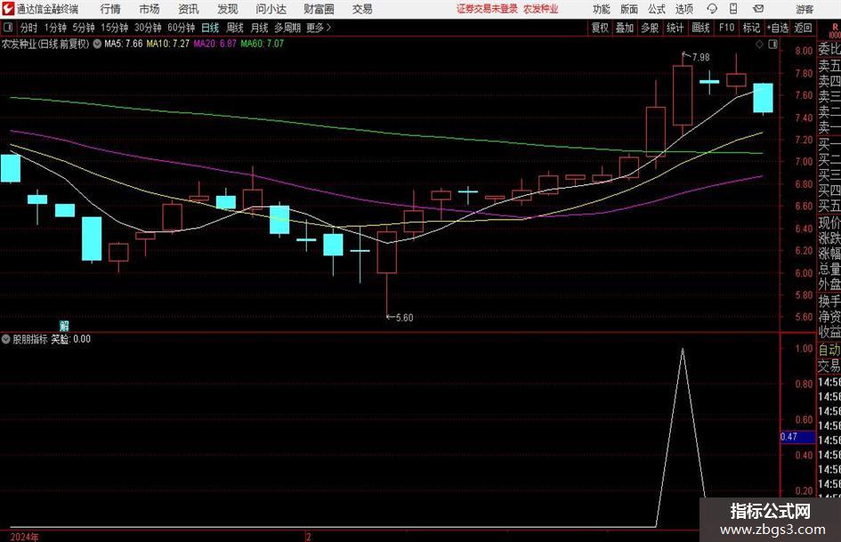Click the 统计 statistics button
The image size is (841, 542).
(x=675, y=28)
